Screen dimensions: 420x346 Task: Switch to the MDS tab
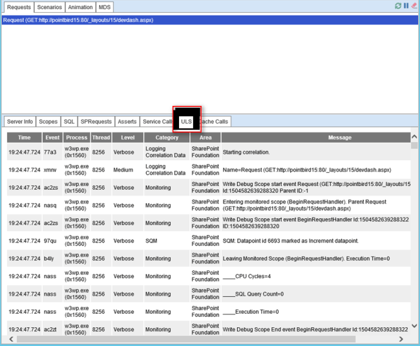tap(105, 7)
